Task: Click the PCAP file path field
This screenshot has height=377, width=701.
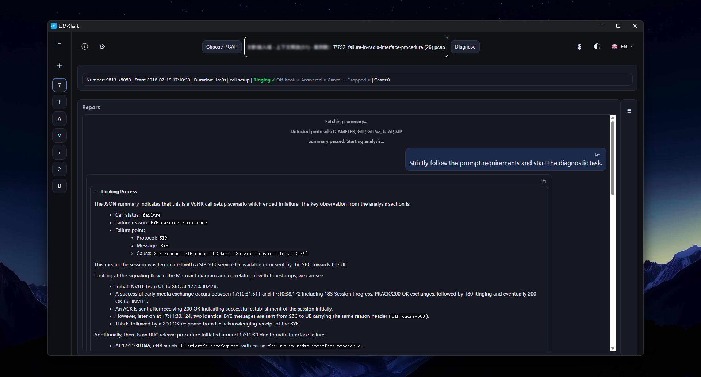Action: 346,47
